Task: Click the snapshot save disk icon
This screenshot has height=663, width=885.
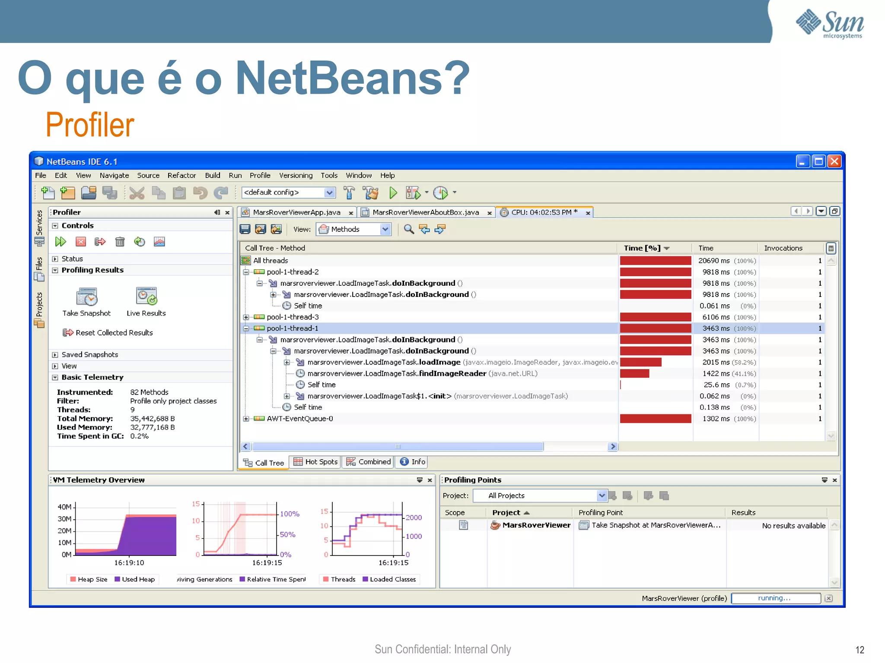Action: tap(245, 229)
